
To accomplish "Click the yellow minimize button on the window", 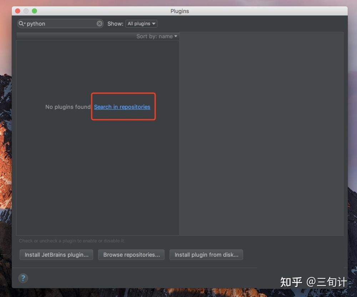I will pyautogui.click(x=26, y=11).
